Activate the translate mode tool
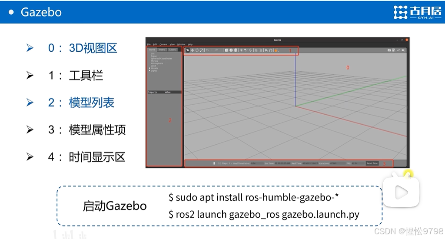The width and height of the screenshot is (445, 239). coord(193,50)
